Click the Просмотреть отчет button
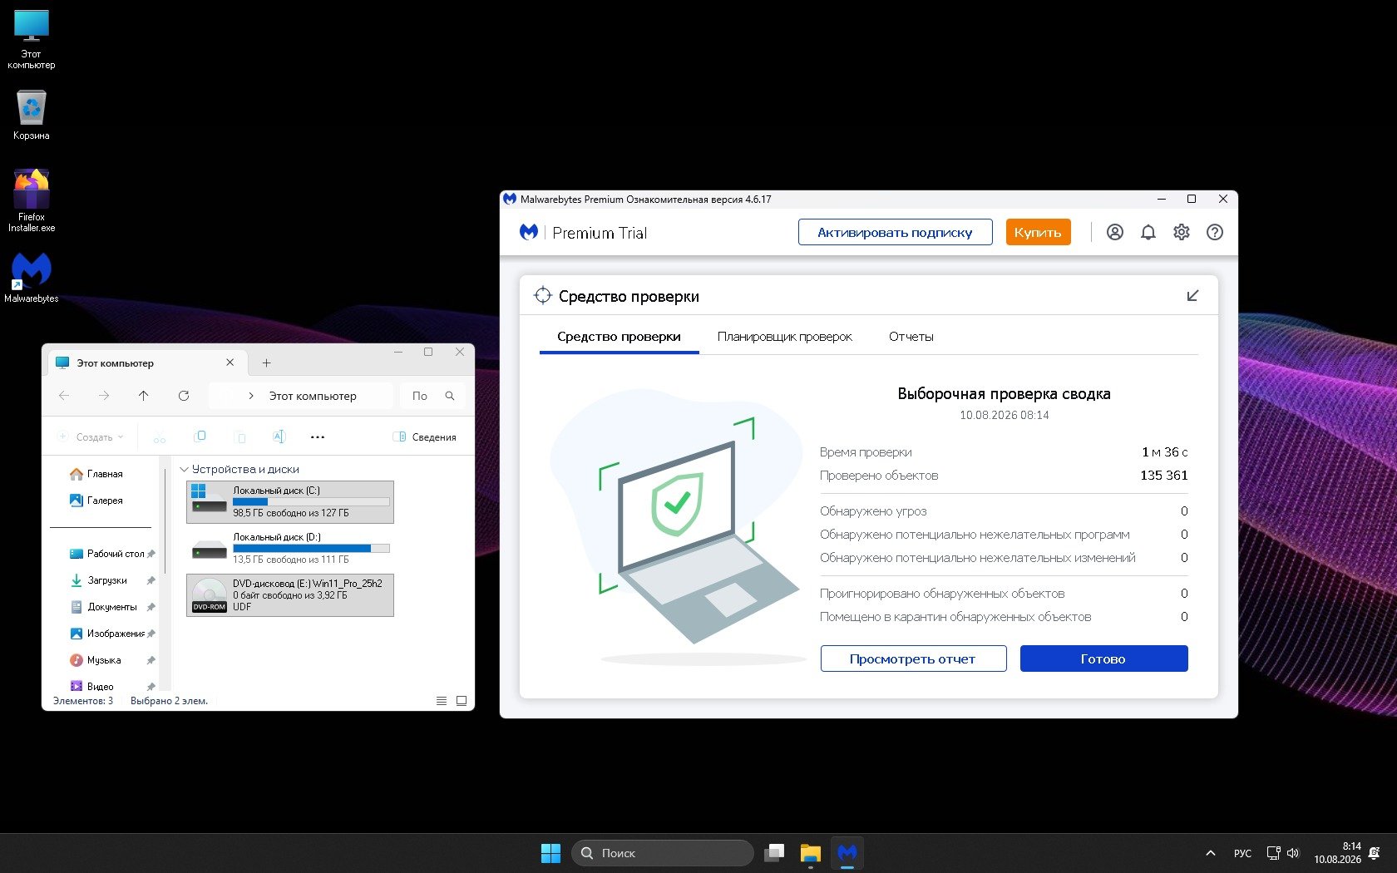This screenshot has width=1397, height=873. (913, 658)
